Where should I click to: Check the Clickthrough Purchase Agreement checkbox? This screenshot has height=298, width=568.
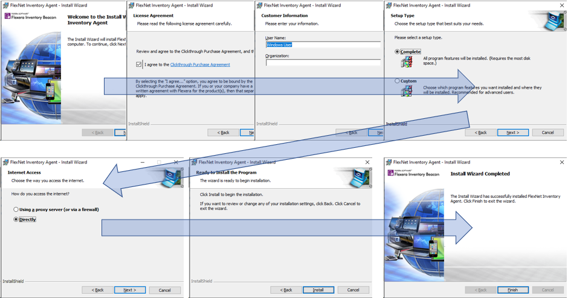(x=139, y=65)
